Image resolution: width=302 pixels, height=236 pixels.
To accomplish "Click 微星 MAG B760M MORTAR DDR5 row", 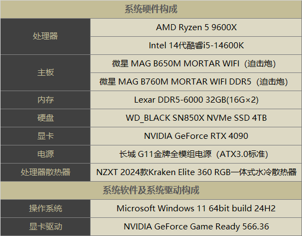I will tap(196, 82).
